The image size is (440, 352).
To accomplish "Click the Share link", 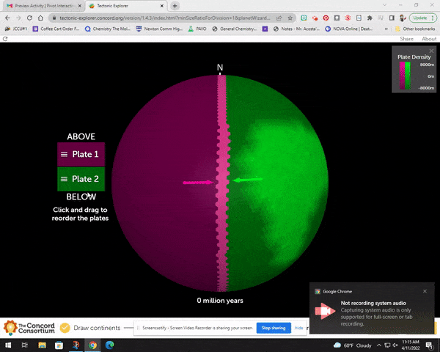I will [406, 39].
